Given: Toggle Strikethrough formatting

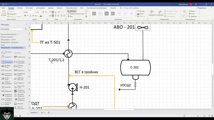Looking at the screenshot, I should click(x=33, y=16).
